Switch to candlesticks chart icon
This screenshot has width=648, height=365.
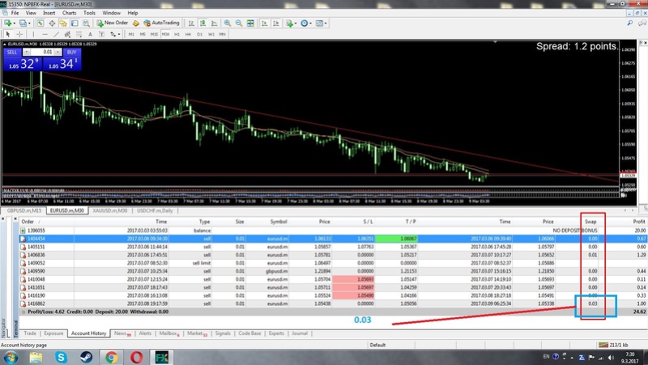coord(202,23)
